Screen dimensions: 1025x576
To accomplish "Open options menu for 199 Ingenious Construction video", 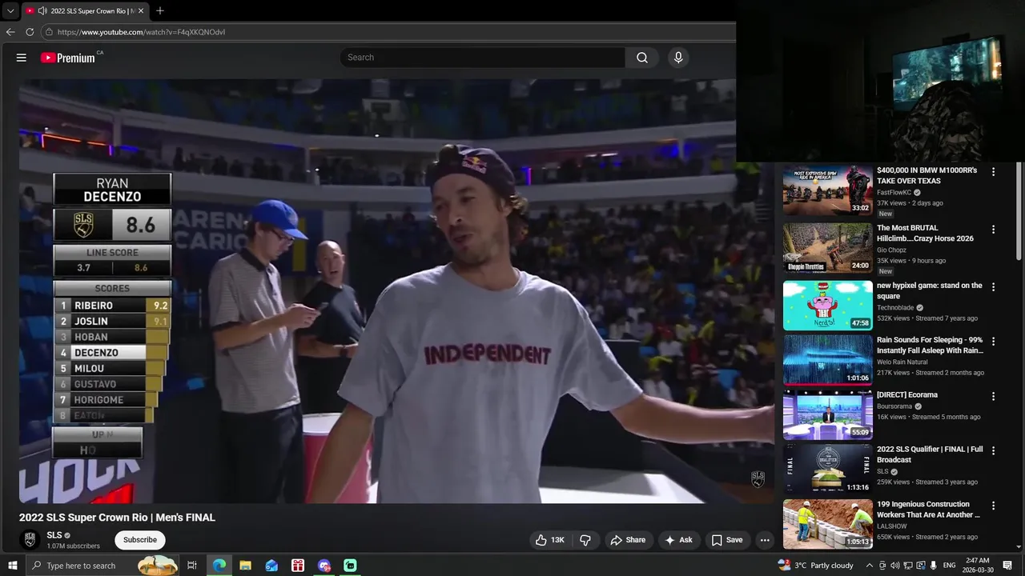I will point(994,506).
